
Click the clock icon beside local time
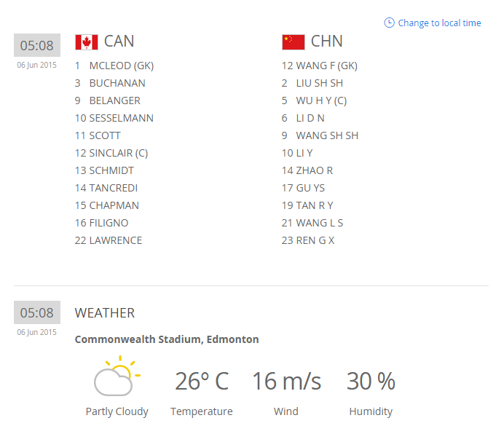pos(389,23)
